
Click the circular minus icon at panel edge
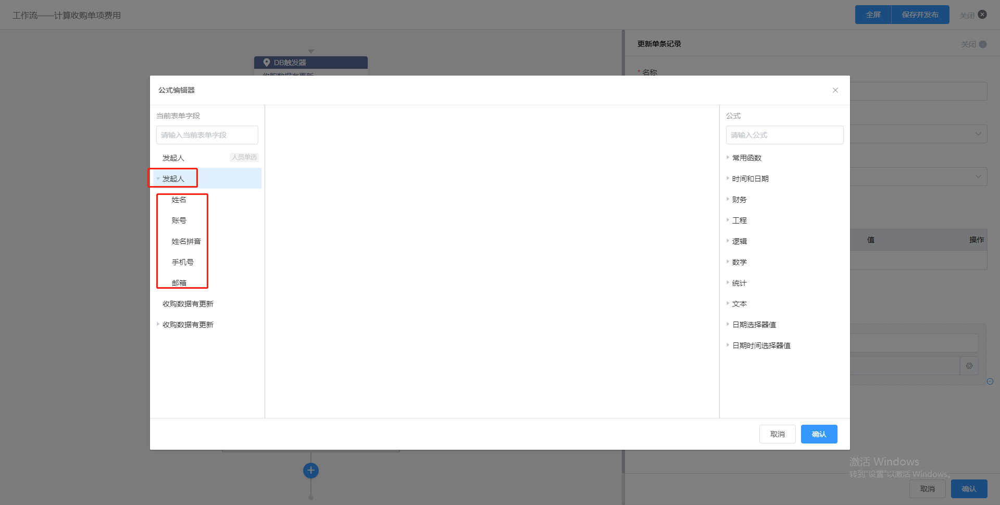[x=990, y=381]
